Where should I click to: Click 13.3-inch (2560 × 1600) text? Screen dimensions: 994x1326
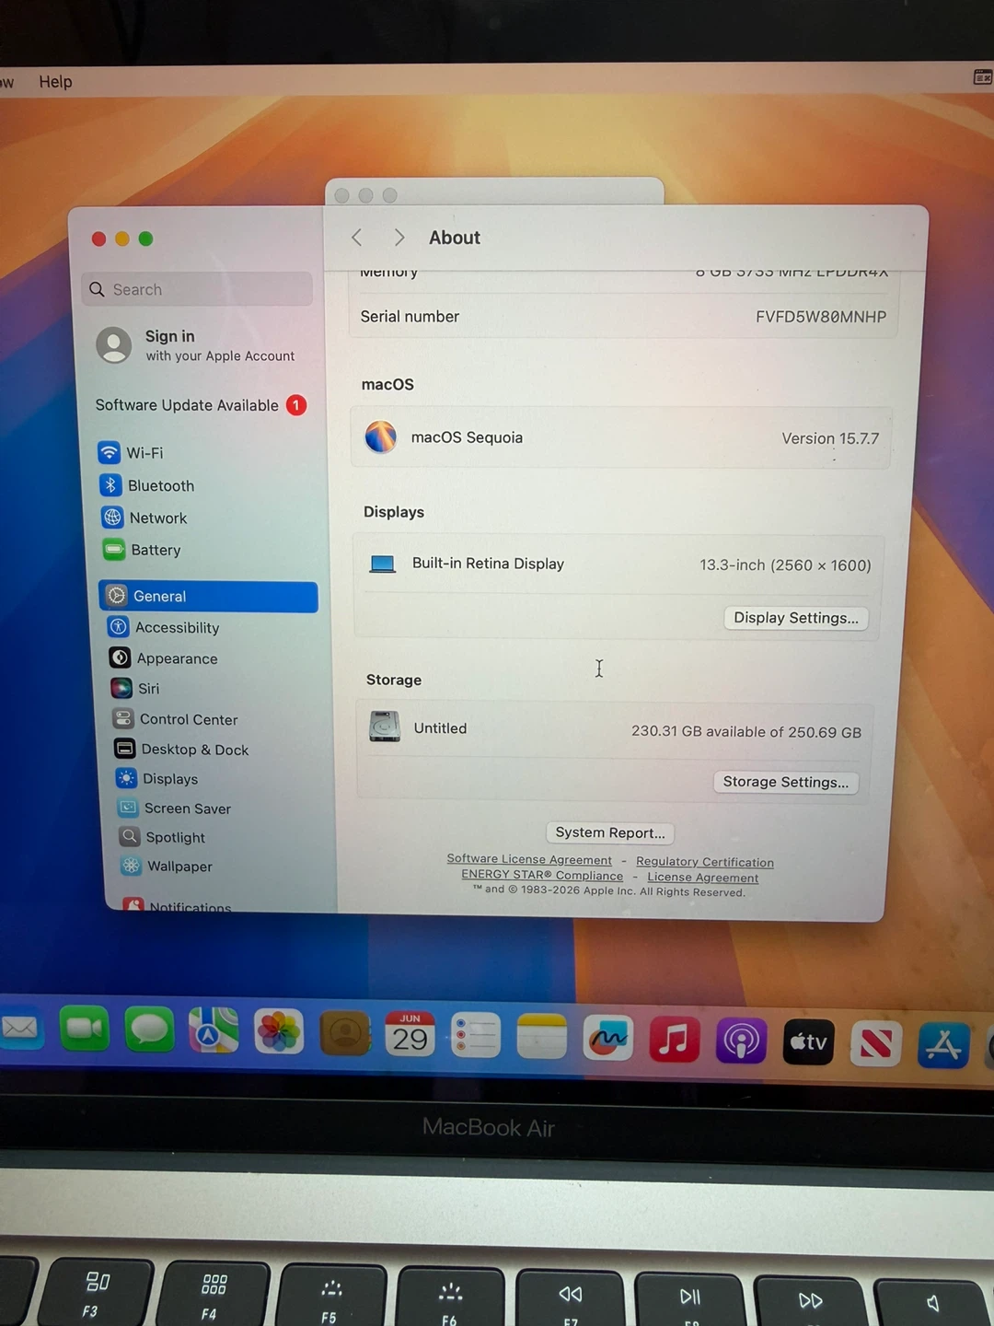785,565
